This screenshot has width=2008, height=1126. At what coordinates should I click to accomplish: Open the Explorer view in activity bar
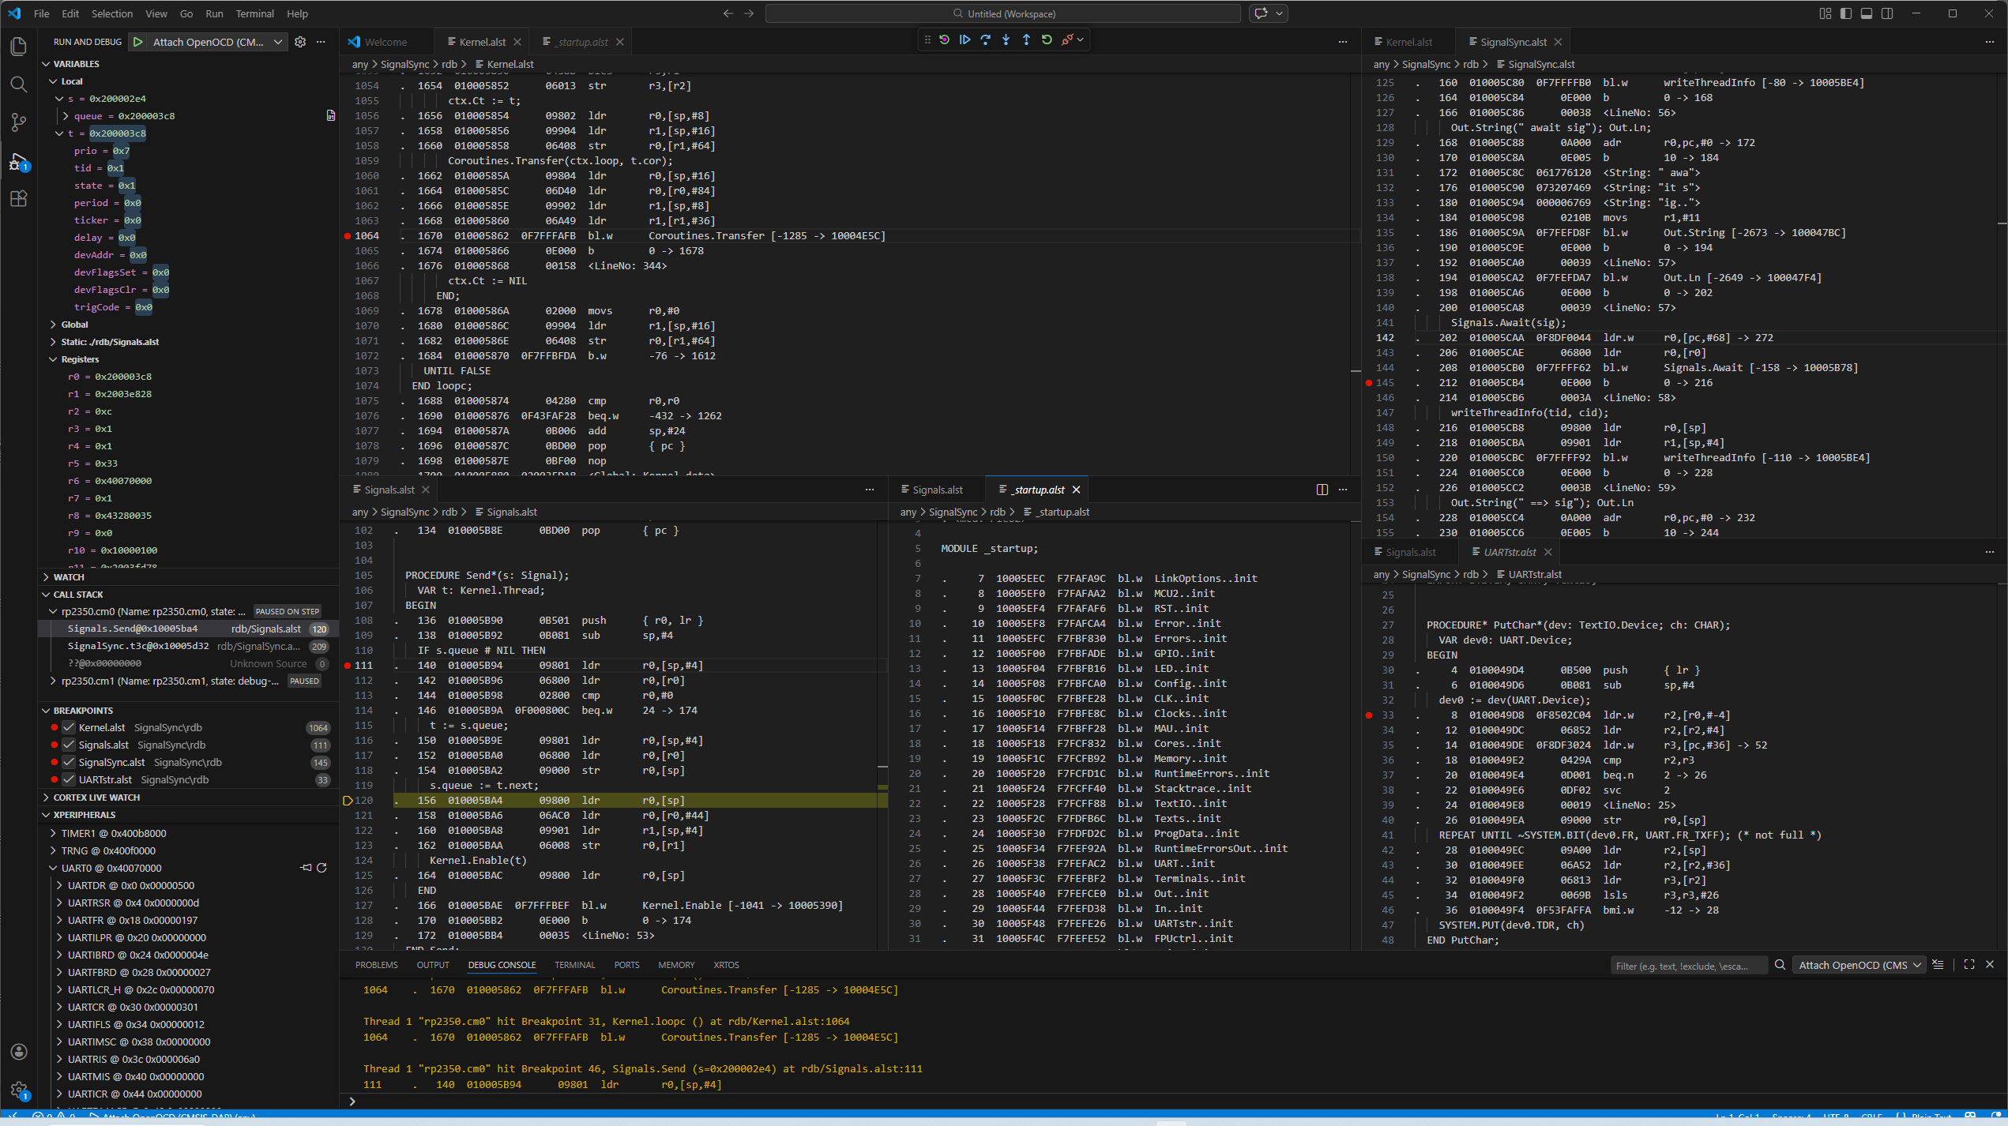tap(18, 47)
